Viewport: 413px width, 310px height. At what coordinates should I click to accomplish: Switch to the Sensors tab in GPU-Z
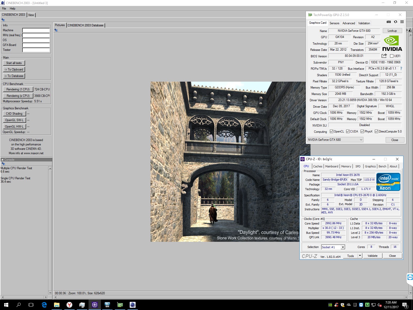click(334, 23)
